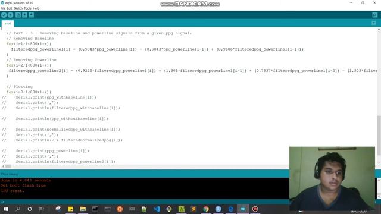Open the Windows Start menu
Viewport: 381px width, 214px height.
[5, 209]
